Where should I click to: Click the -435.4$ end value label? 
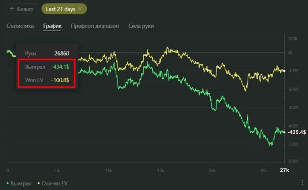297,132
